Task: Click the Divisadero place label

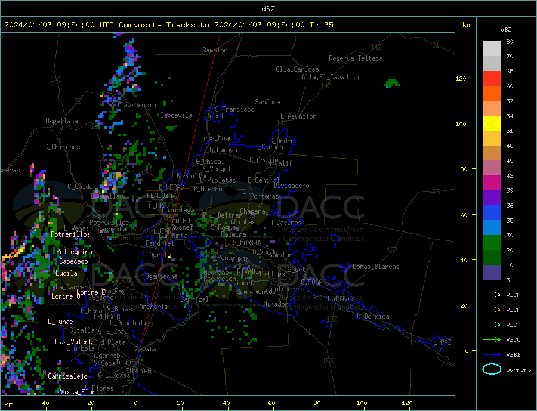Action: (x=291, y=186)
